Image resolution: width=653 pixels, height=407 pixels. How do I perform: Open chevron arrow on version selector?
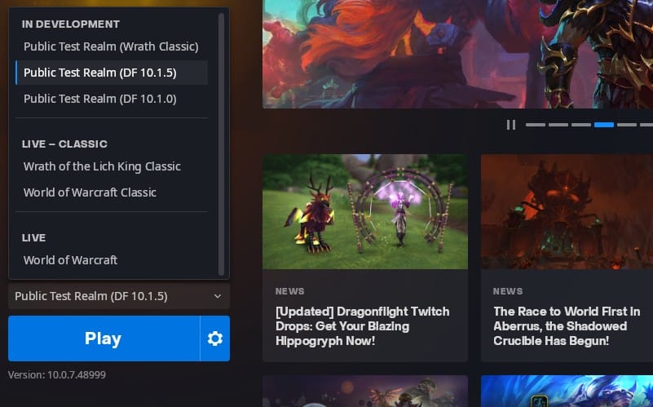[x=218, y=296]
